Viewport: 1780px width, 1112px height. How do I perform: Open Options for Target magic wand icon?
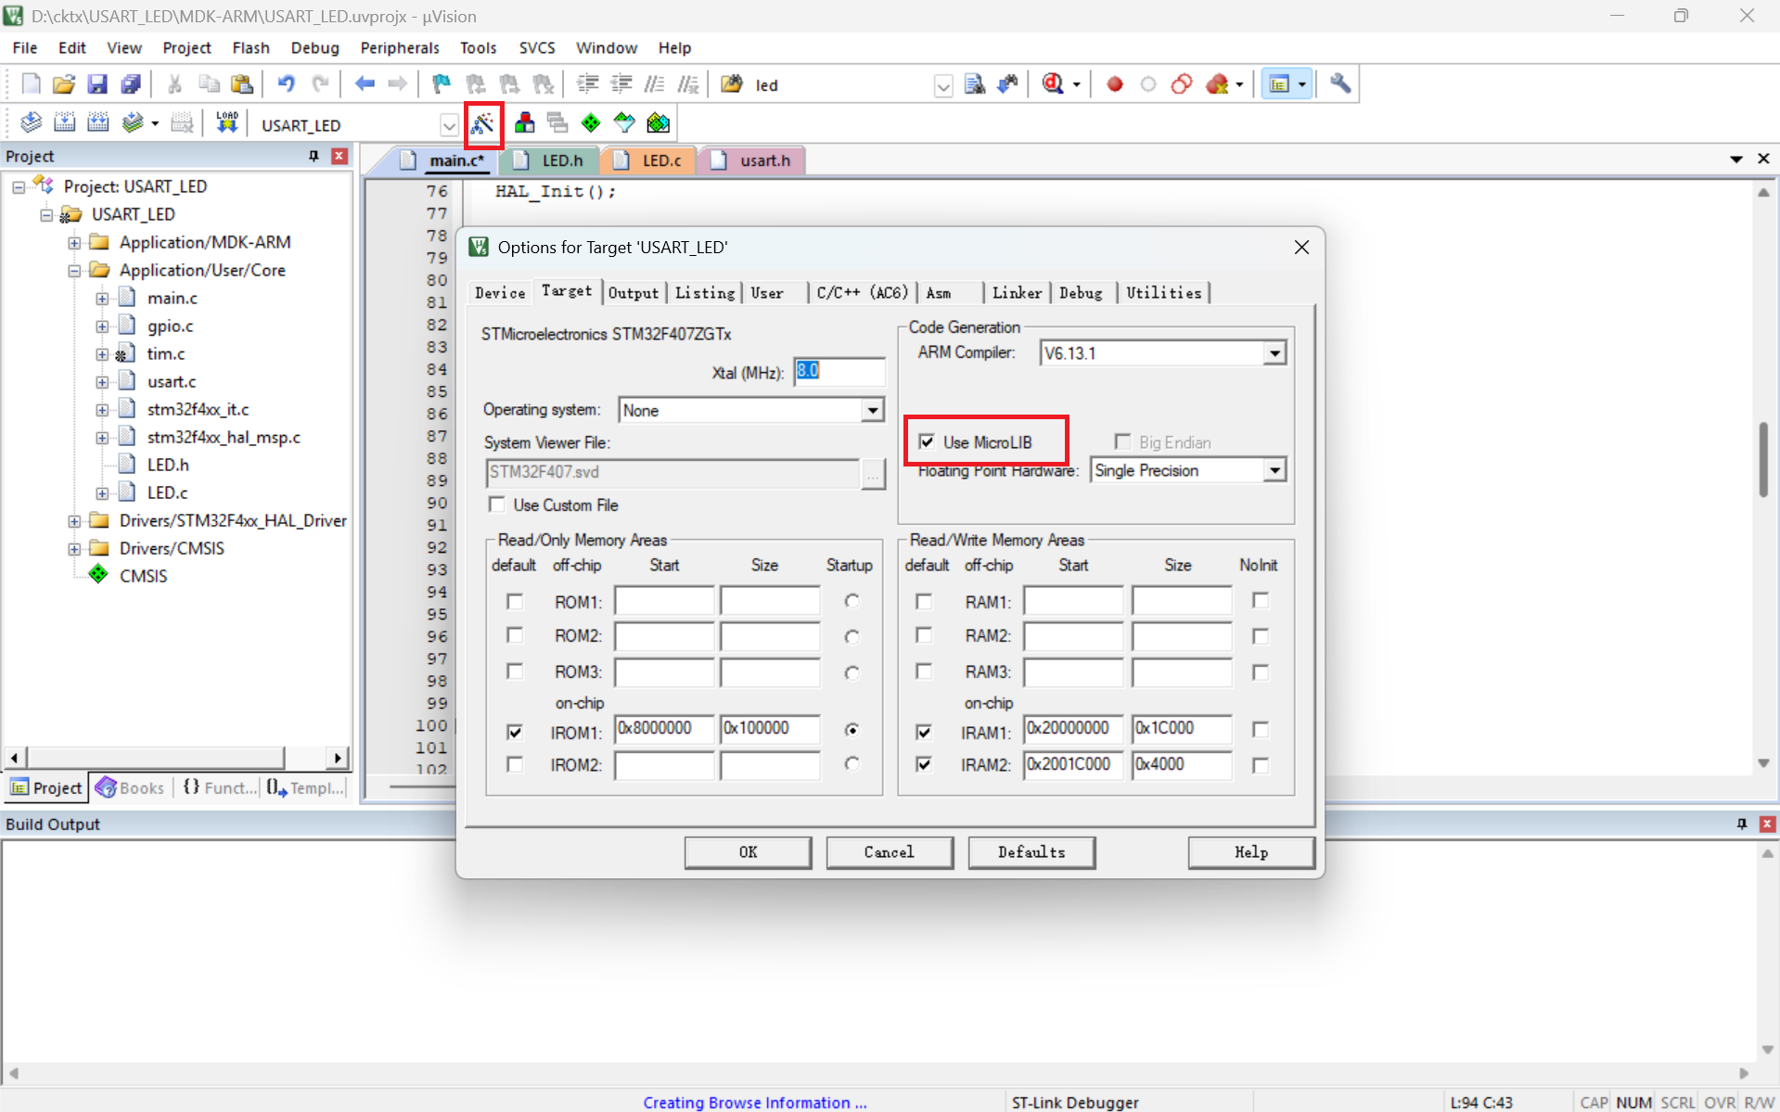pos(483,123)
